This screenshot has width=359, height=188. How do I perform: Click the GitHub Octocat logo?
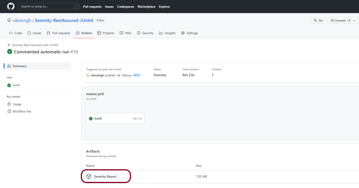[11, 7]
